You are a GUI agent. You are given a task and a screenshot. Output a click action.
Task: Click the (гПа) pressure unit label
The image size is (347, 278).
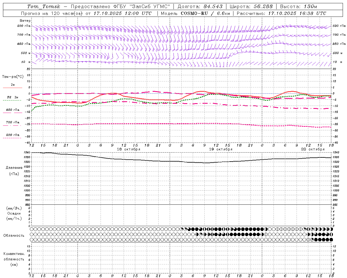(x=14, y=174)
